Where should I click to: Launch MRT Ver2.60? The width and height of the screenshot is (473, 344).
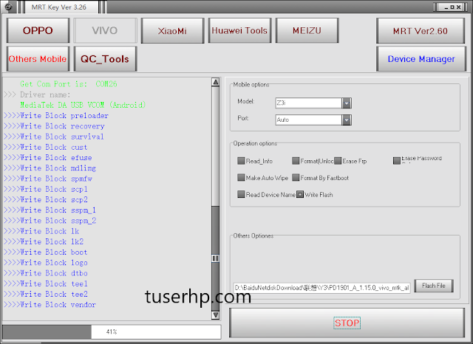pyautogui.click(x=421, y=30)
